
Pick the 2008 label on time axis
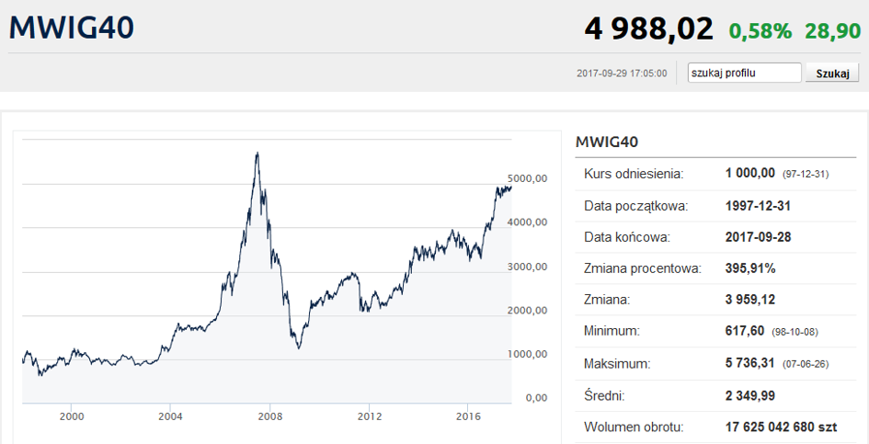click(269, 416)
